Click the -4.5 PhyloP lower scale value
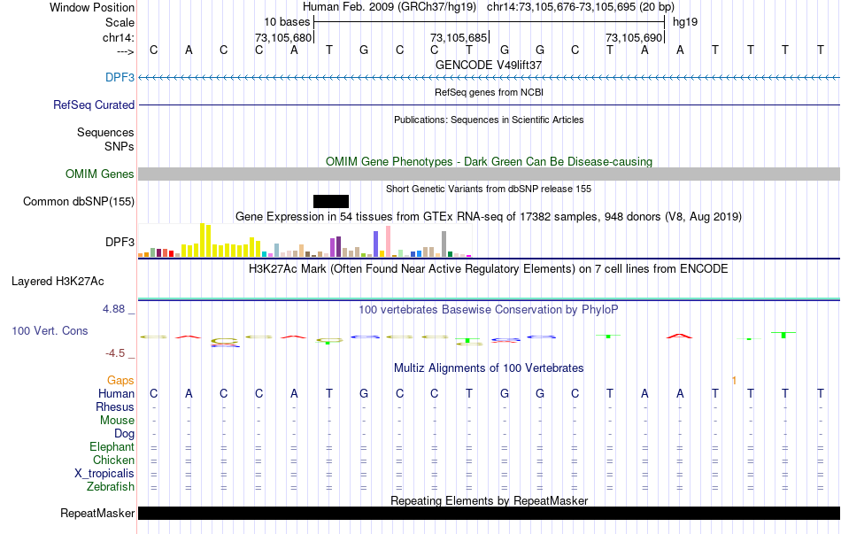The width and height of the screenshot is (841, 534). pos(115,353)
